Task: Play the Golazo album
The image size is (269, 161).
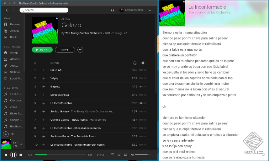Action: tap(42, 50)
